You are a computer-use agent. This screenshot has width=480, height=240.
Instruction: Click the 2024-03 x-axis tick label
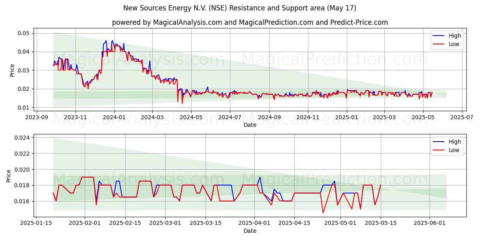tap(152, 117)
